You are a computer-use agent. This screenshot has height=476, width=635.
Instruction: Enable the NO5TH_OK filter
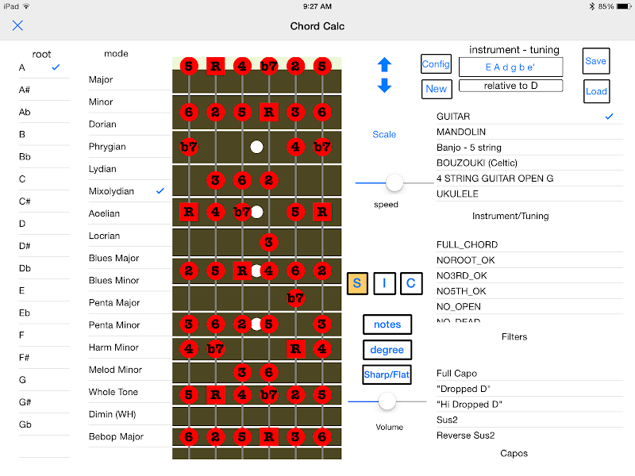coord(529,291)
